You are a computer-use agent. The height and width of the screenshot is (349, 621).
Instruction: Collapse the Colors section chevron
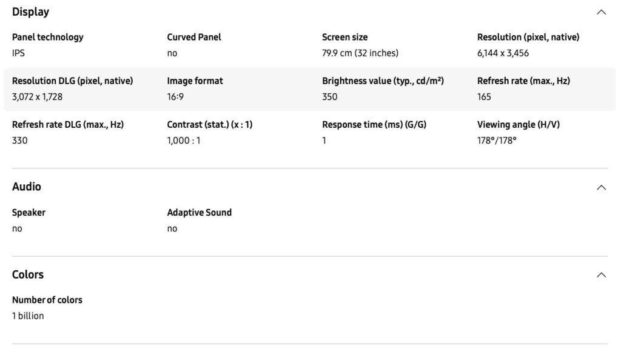[x=601, y=275]
